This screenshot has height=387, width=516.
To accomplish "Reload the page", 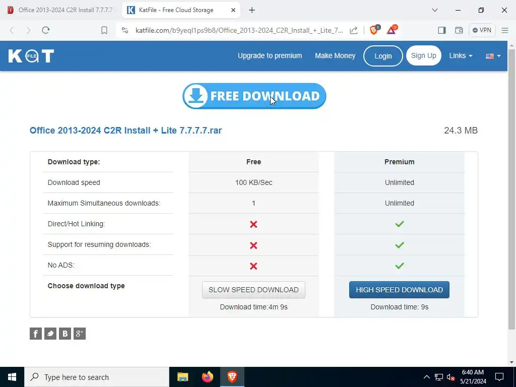I will click(46, 30).
